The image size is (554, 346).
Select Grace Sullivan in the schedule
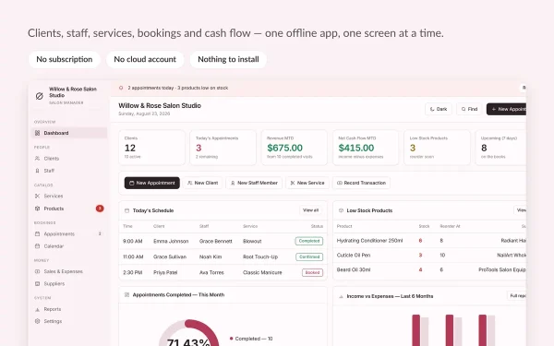pos(170,257)
